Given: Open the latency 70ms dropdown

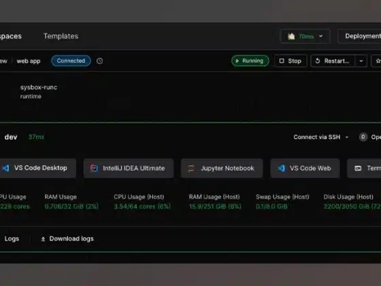Looking at the screenshot, I should coord(305,36).
